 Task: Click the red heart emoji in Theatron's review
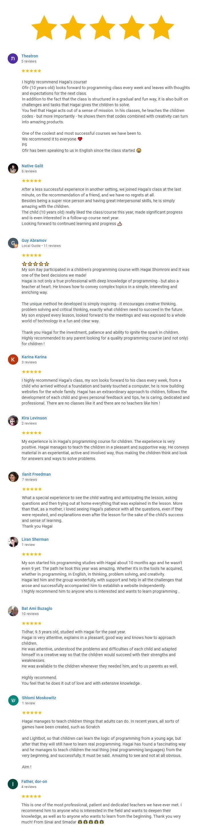coord(80,139)
